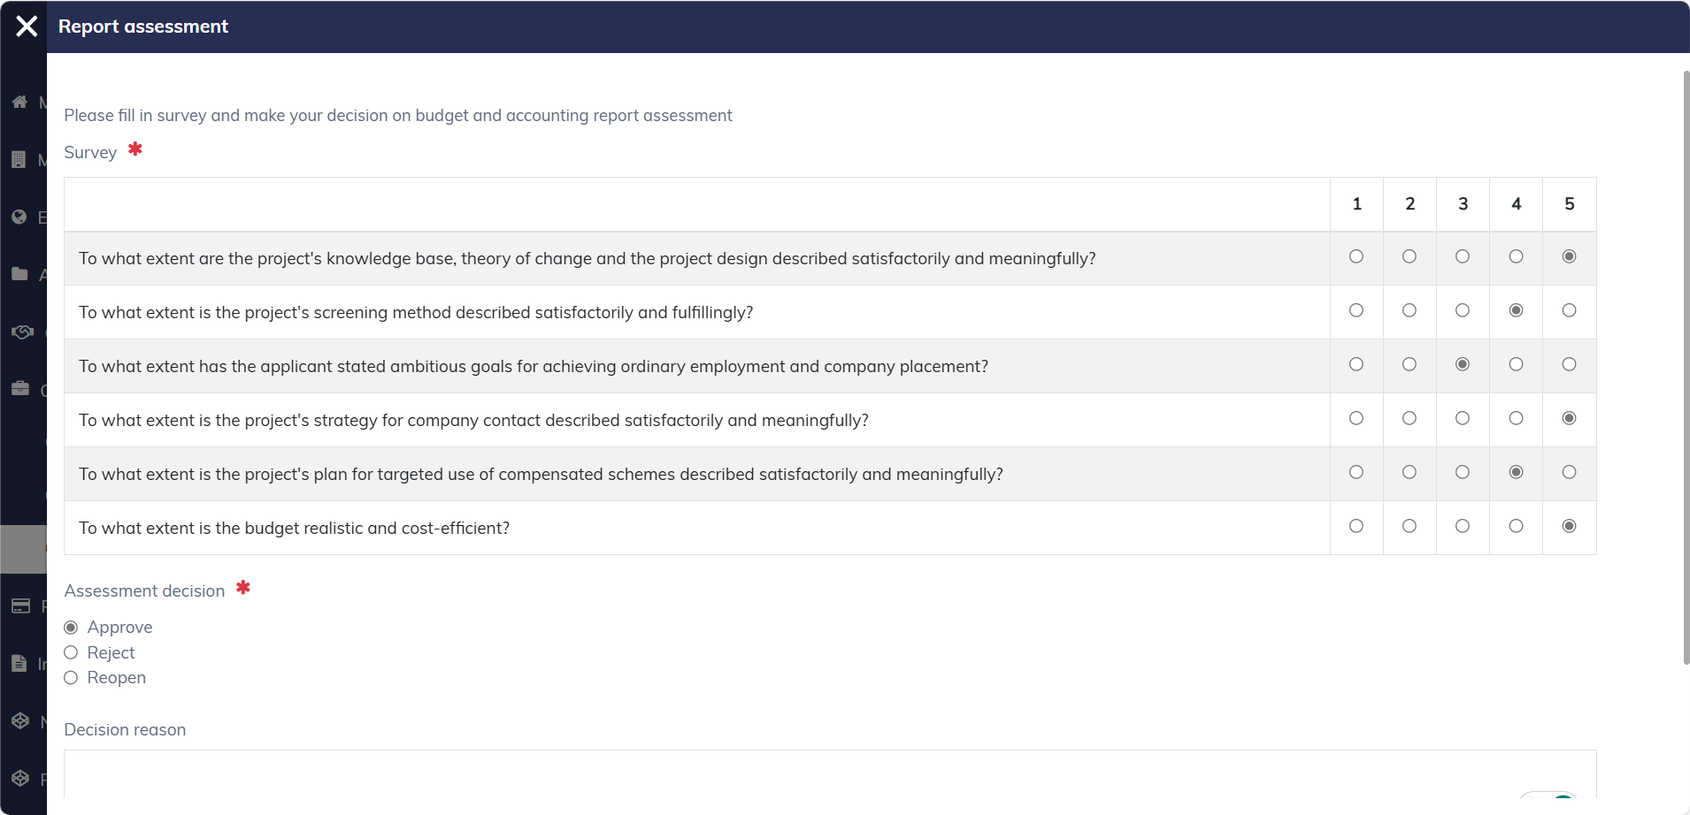The width and height of the screenshot is (1690, 815).
Task: Rate budget realistic question as 1
Action: click(1356, 527)
